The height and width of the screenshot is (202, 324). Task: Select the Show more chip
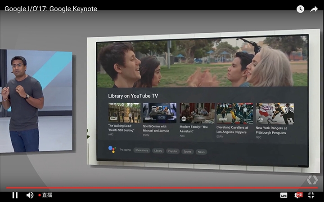click(142, 150)
